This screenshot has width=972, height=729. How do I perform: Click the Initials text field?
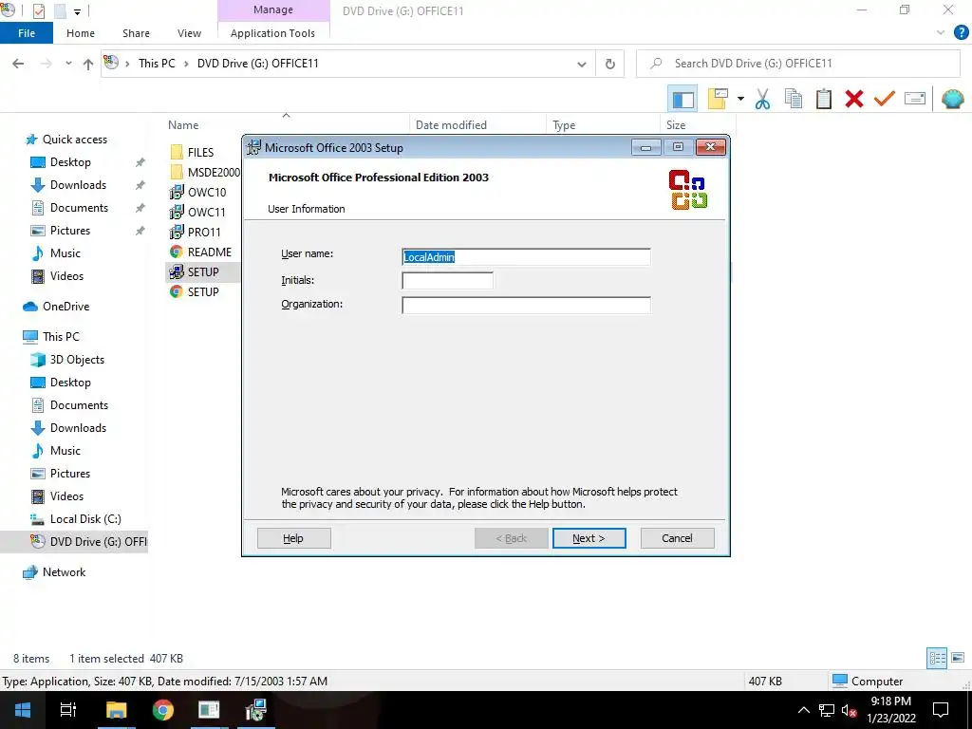448,281
